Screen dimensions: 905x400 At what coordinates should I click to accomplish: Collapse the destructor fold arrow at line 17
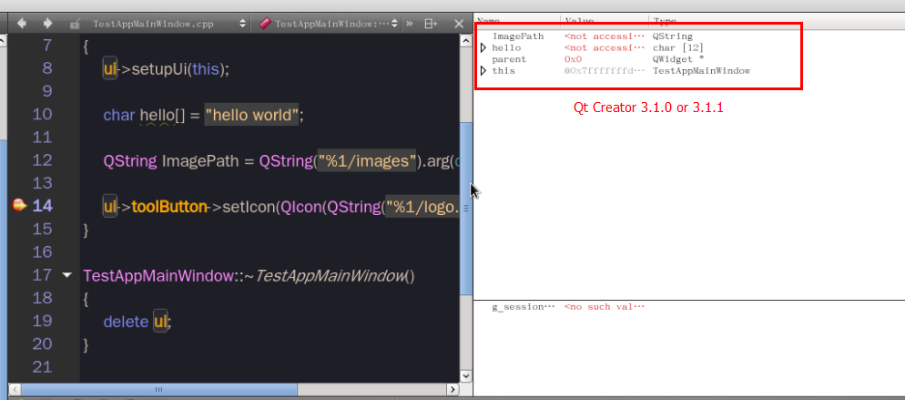click(x=66, y=275)
